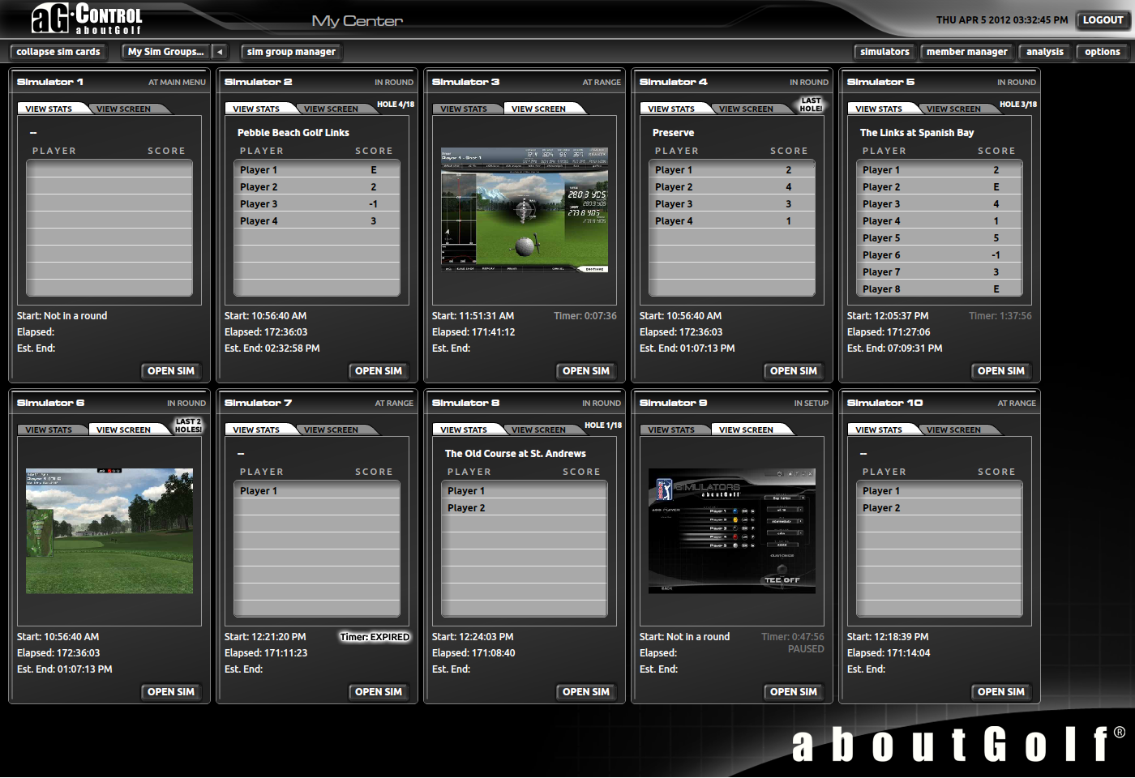Click Open Sim on Simulator 2
This screenshot has height=778, width=1135.
pyautogui.click(x=379, y=371)
